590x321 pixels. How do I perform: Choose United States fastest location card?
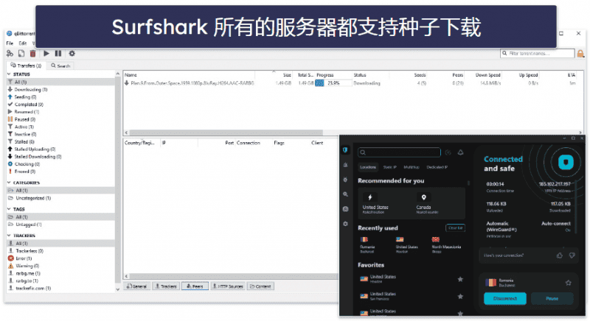[x=385, y=203]
